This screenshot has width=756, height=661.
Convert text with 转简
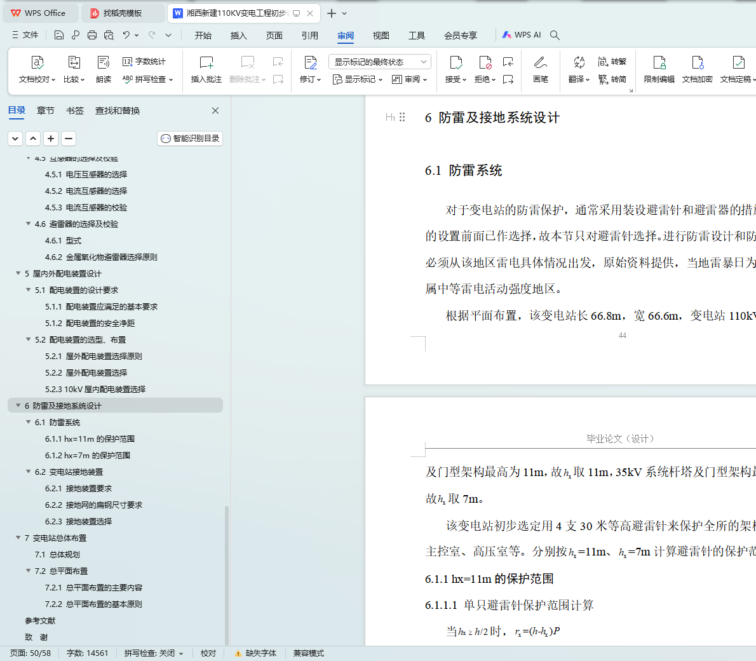pos(612,79)
